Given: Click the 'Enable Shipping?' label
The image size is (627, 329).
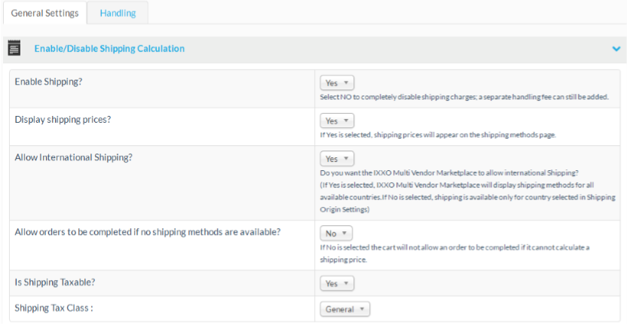Looking at the screenshot, I should (48, 81).
